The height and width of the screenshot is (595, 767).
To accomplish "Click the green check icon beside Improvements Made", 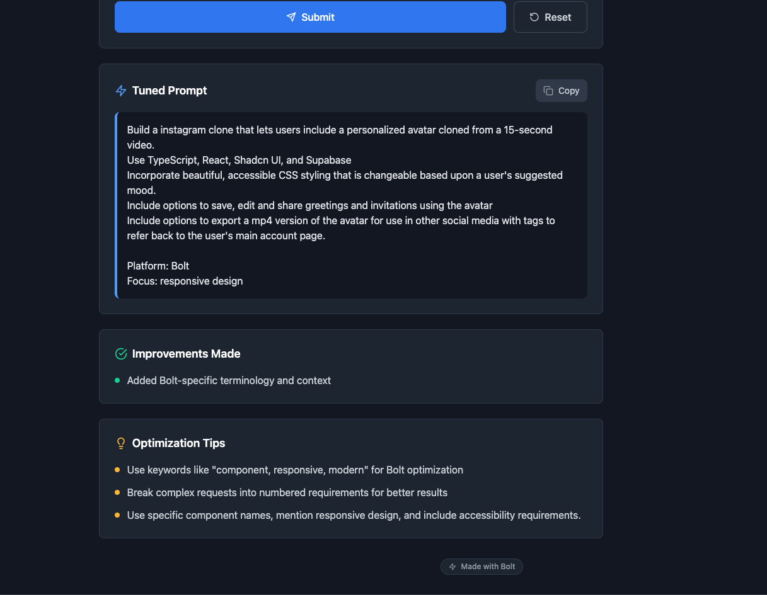I will (x=121, y=354).
